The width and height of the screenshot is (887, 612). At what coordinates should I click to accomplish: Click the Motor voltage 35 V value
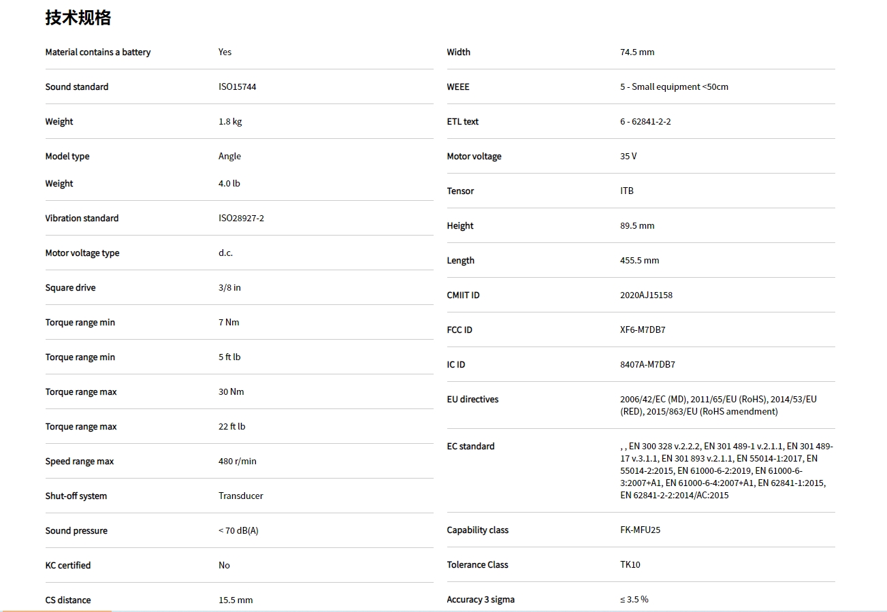point(628,157)
